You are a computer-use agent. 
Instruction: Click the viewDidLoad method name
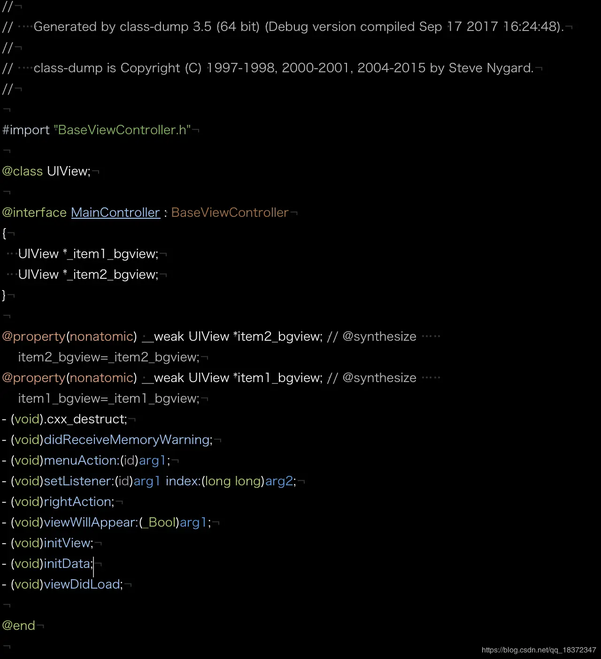(x=82, y=584)
